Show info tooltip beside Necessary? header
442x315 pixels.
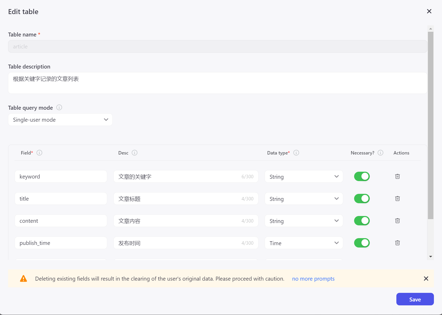(380, 153)
